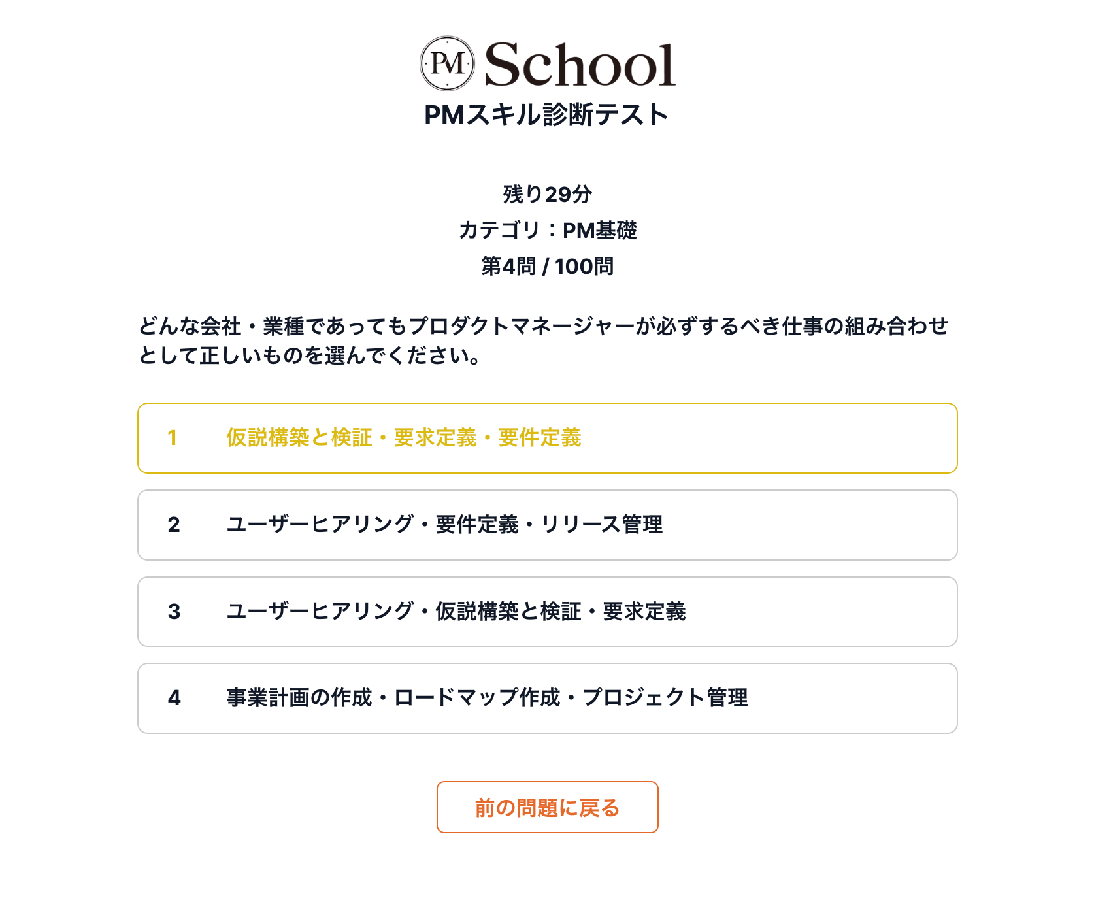Select answer 1 仮説構築と検証・要求定義・要件定義
Screen dimensions: 1094x911
(404, 438)
